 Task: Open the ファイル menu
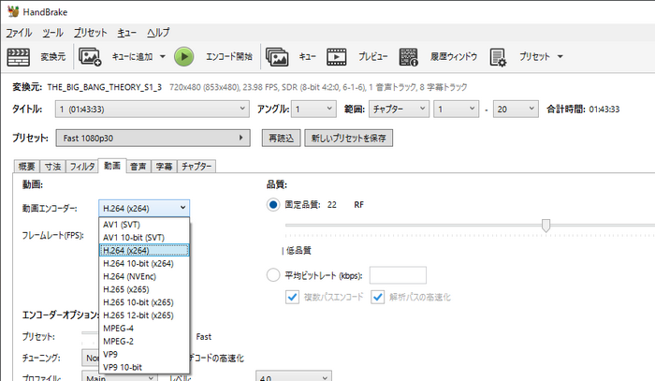click(x=19, y=33)
